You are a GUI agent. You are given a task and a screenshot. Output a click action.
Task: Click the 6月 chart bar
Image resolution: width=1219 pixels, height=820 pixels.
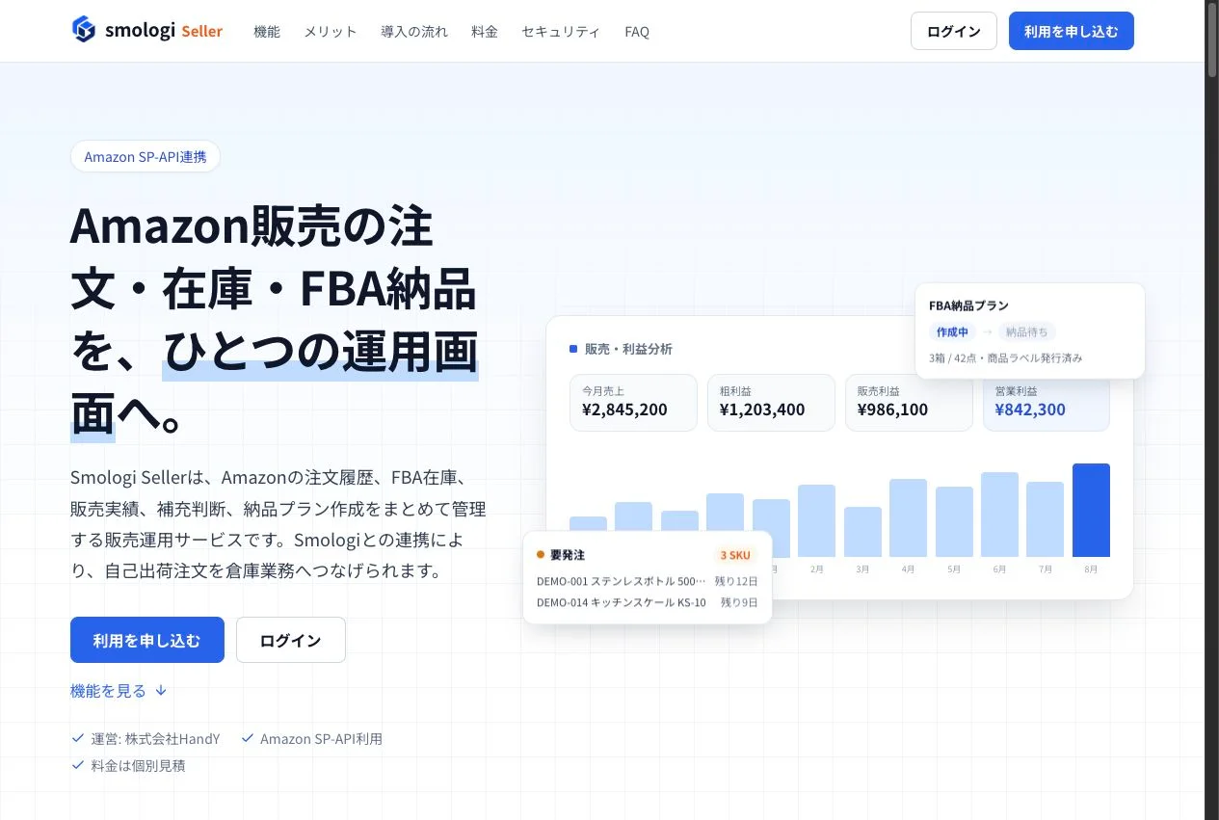pyautogui.click(x=999, y=515)
